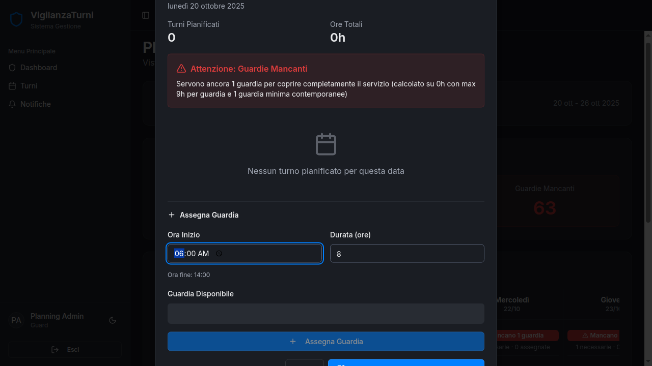Toggle the sidebar panel icon
This screenshot has width=652, height=366.
[x=146, y=15]
